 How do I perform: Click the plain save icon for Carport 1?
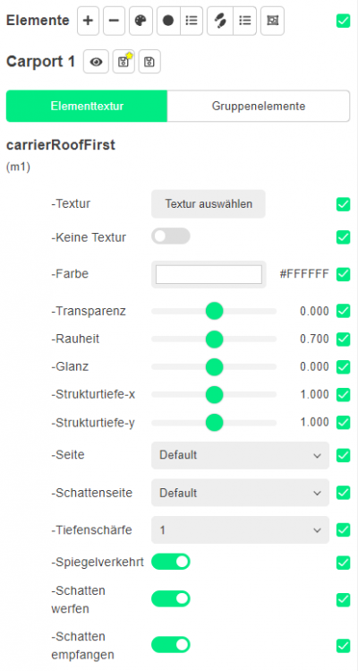[149, 62]
